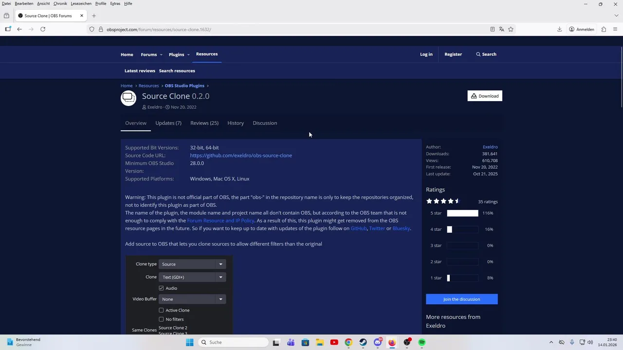Open the Firefox hamburger menu
This screenshot has height=350, width=623.
615,29
